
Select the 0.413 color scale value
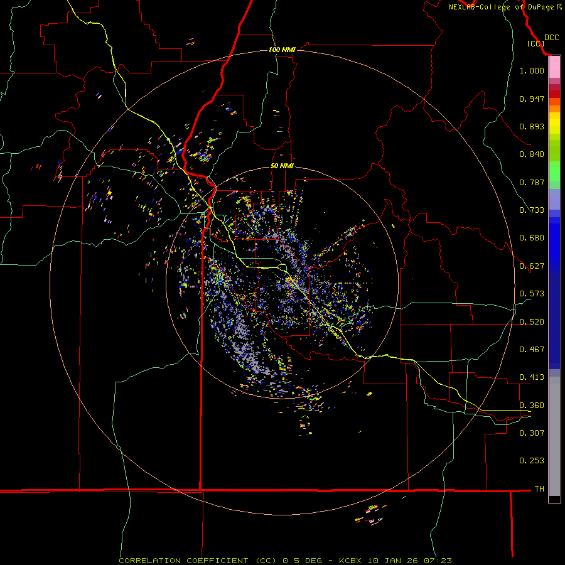532,377
